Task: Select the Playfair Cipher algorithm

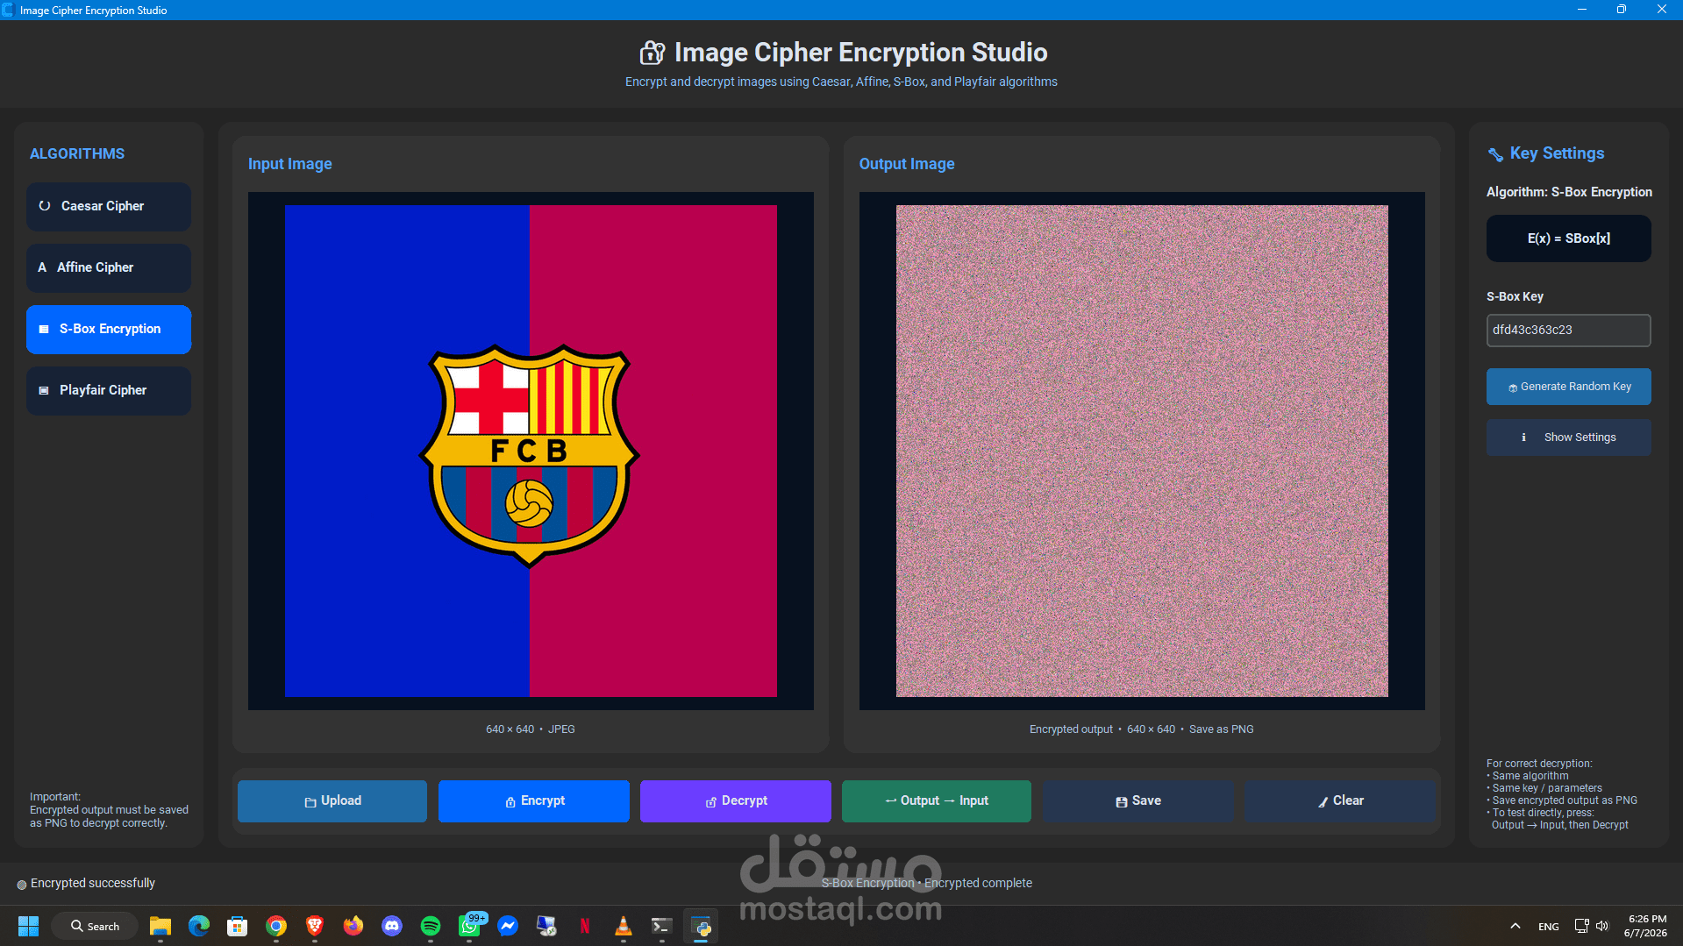Action: tap(109, 391)
